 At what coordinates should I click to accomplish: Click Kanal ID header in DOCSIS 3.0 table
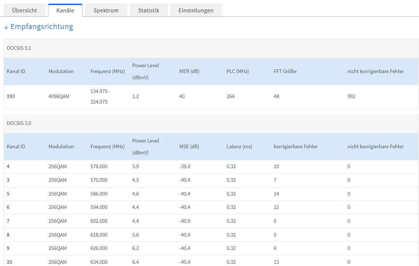(16, 146)
